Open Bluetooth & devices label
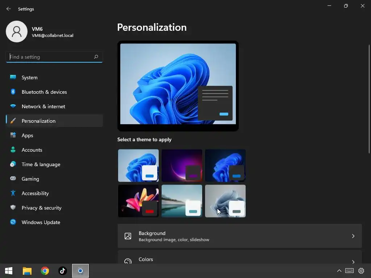This screenshot has height=278, width=371. pyautogui.click(x=44, y=92)
